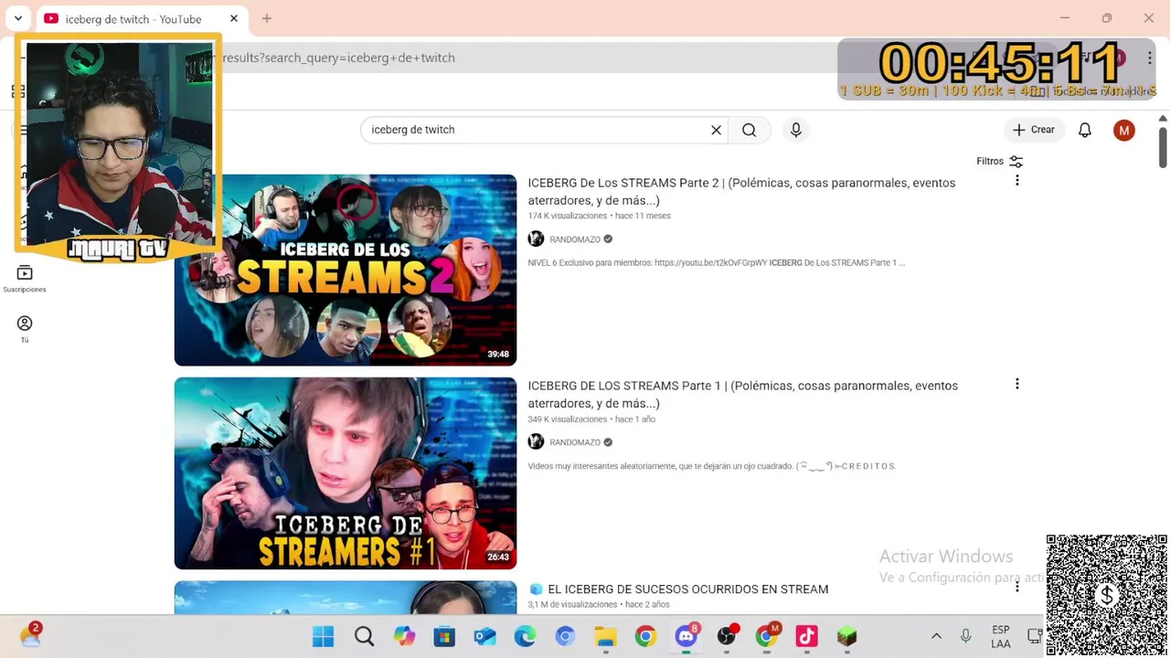Play the ICEBERG DE STREAMERS #1 thumbnail
1170x658 pixels.
pos(346,472)
